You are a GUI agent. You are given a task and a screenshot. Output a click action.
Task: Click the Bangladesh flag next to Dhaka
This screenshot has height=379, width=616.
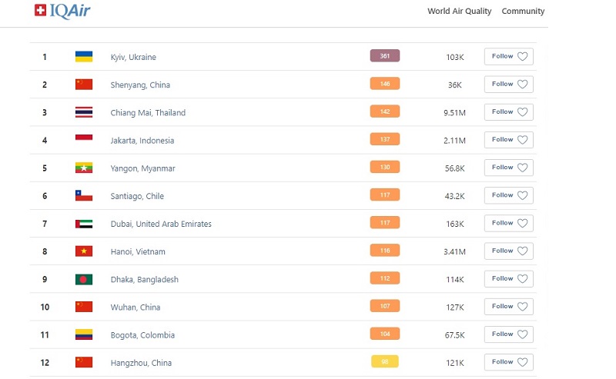(84, 279)
